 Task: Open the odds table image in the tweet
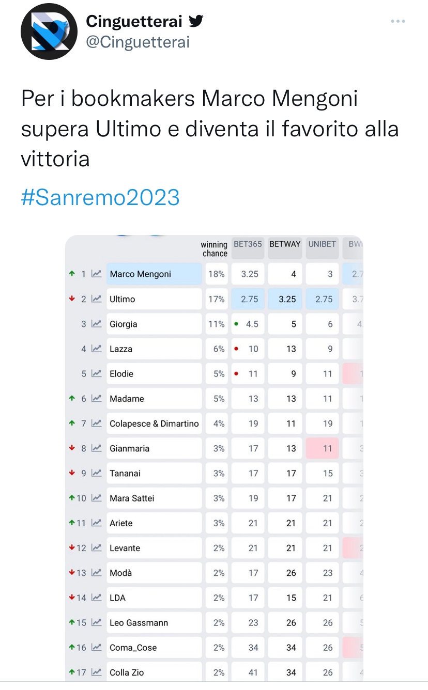(214, 458)
